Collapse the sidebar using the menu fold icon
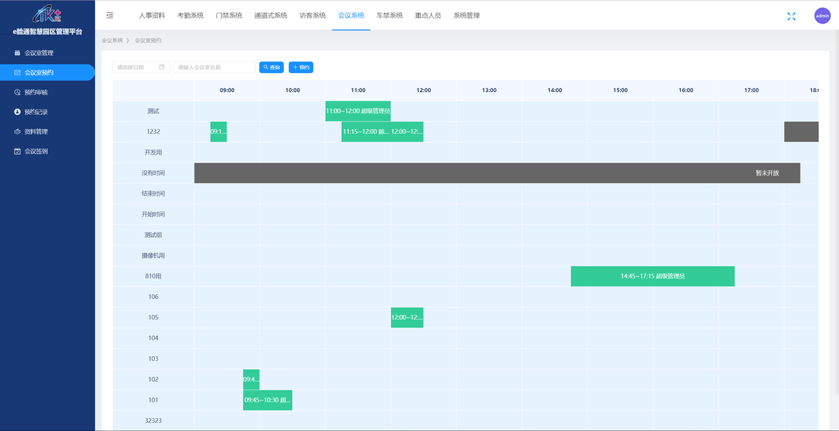Viewport: 839px width, 431px height. pos(110,16)
